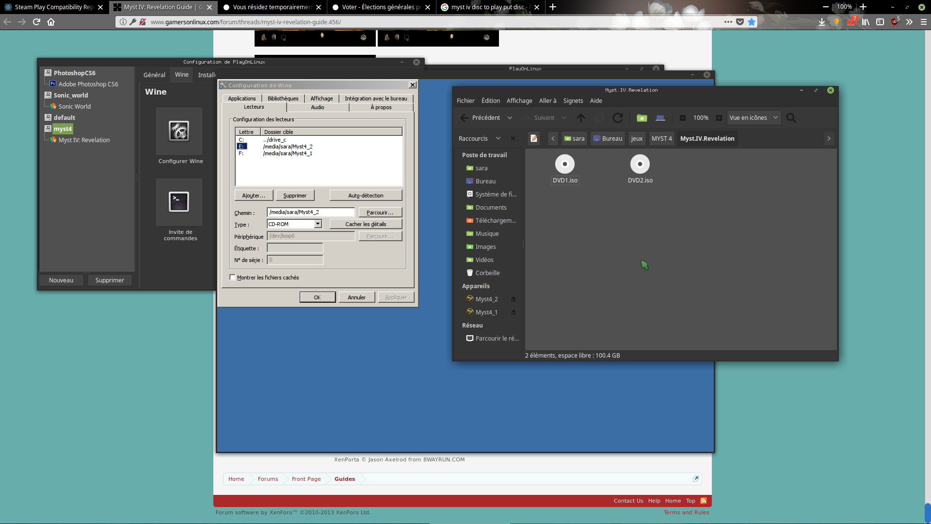Save page to Pocket icon
Screen dimensions: 931x524
[x=740, y=22]
